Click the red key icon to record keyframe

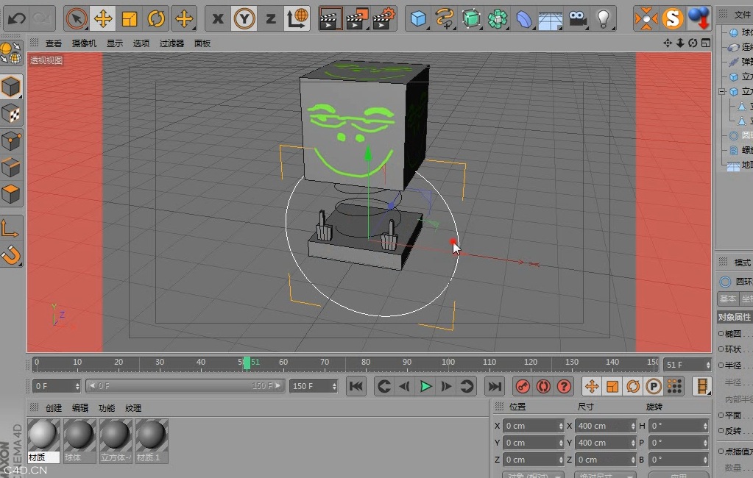pyautogui.click(x=523, y=386)
